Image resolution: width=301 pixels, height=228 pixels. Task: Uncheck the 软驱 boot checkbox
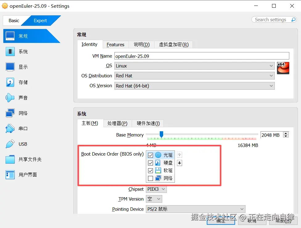(150, 171)
